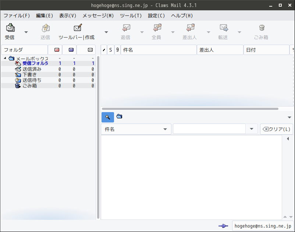Toggle the quick search magnifier button

tap(108, 117)
